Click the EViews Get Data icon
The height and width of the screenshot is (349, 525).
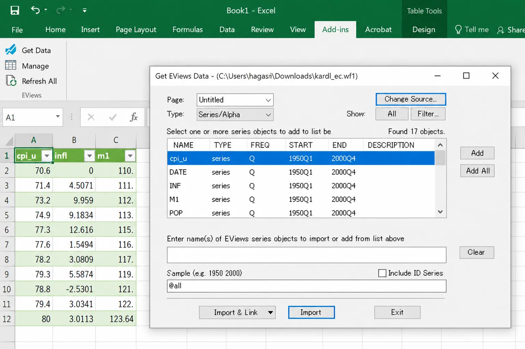coord(11,50)
